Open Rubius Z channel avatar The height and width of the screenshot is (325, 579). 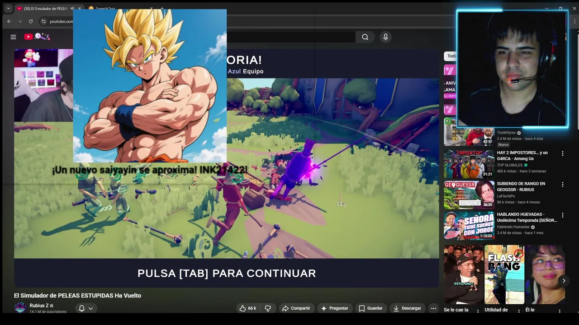click(20, 308)
